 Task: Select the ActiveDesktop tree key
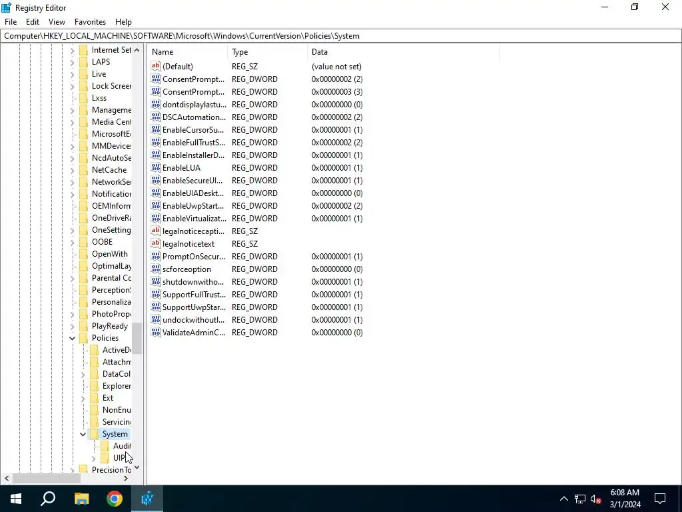[117, 349]
